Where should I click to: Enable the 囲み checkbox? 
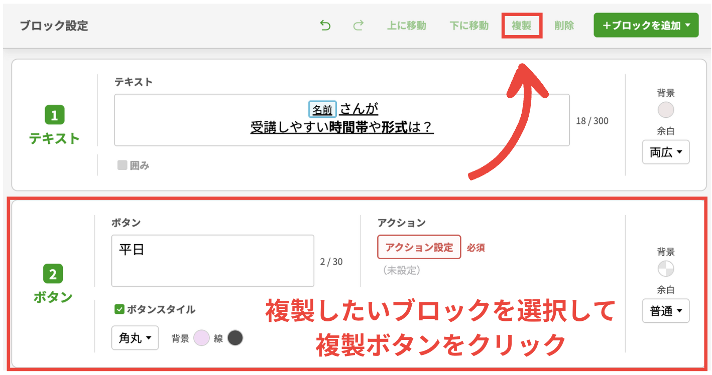pyautogui.click(x=122, y=165)
